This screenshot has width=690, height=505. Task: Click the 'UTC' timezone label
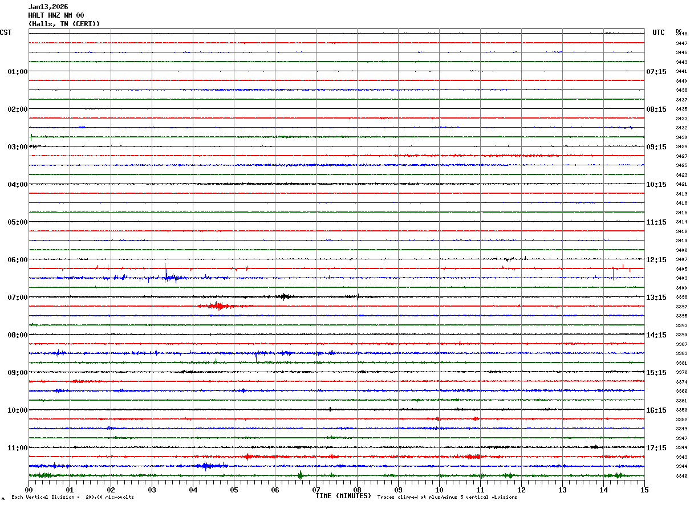pyautogui.click(x=659, y=32)
